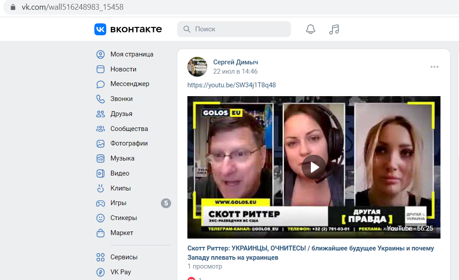Click the Игры notification badge '5'
This screenshot has width=459, height=280.
pos(166,203)
